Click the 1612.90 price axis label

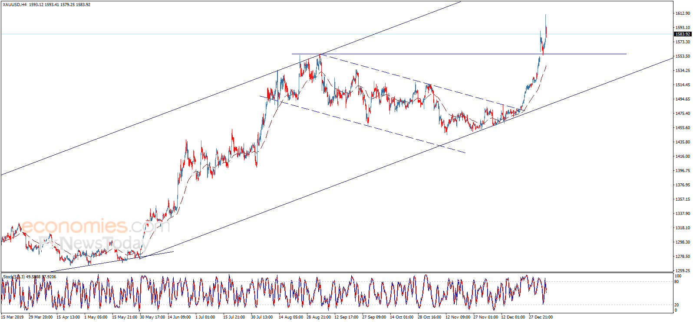(x=683, y=13)
